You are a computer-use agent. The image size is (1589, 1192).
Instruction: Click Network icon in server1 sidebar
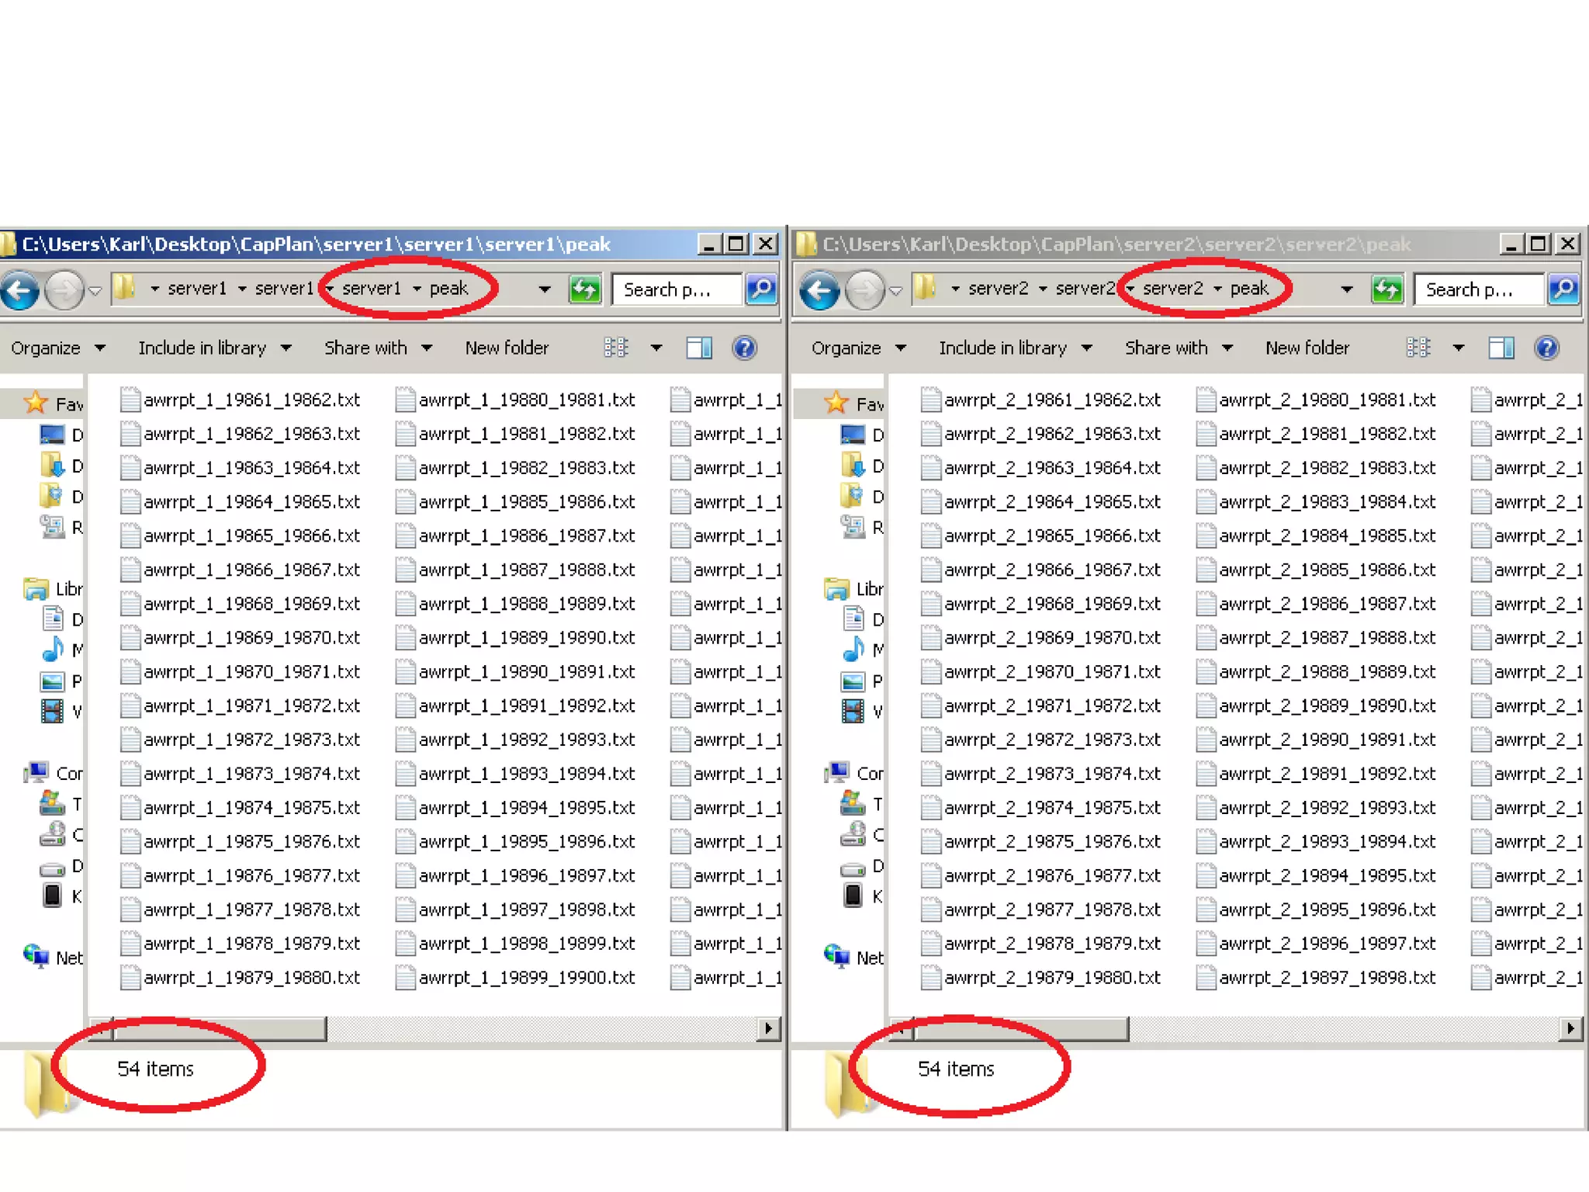point(36,956)
